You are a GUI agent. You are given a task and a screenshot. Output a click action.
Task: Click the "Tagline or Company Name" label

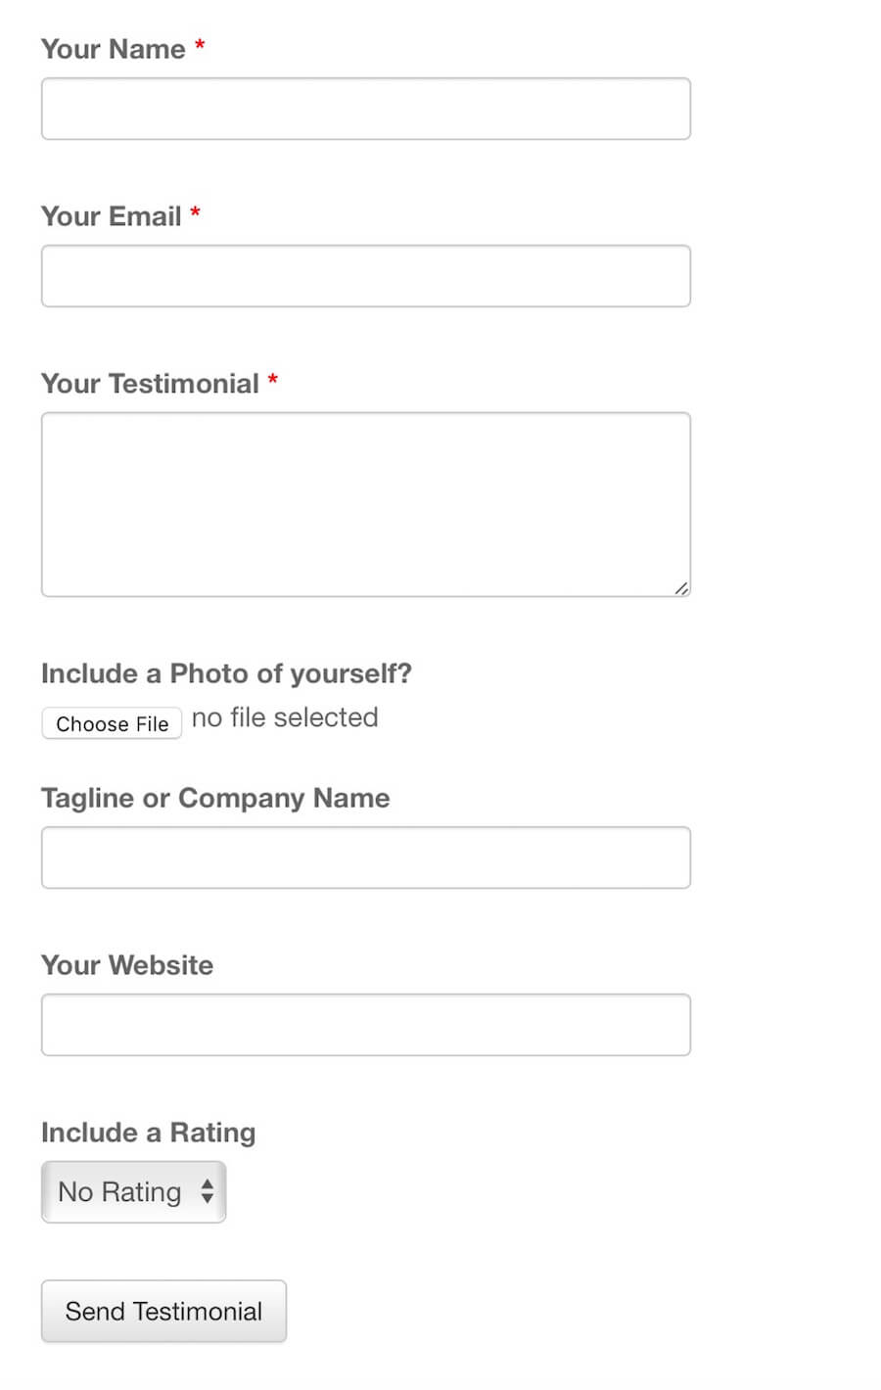pyautogui.click(x=215, y=798)
